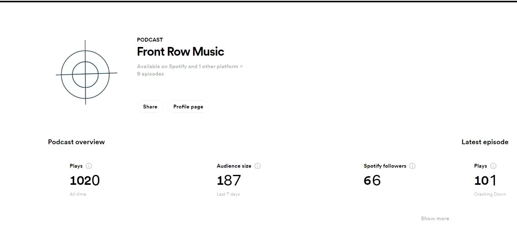Expand the Available on Spotify platforms link
Screen dimensions: 517x242
[190, 66]
